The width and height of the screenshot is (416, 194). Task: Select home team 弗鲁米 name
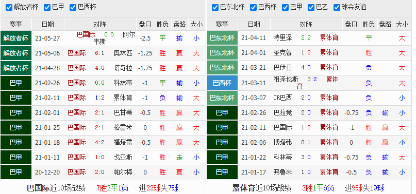click(283, 172)
